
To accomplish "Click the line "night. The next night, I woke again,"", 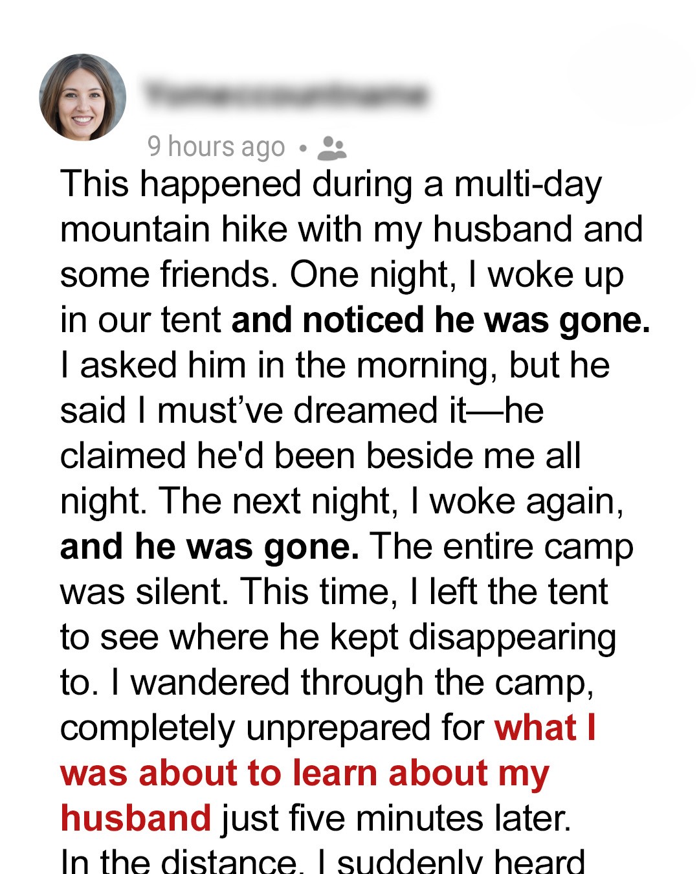I will [342, 501].
